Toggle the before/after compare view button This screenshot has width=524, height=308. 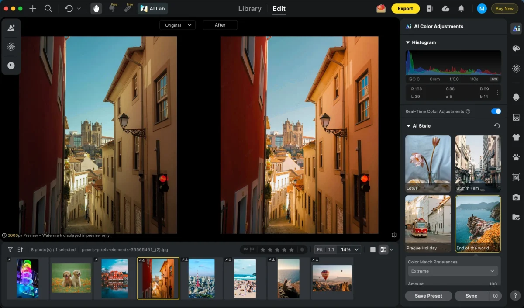(383, 249)
